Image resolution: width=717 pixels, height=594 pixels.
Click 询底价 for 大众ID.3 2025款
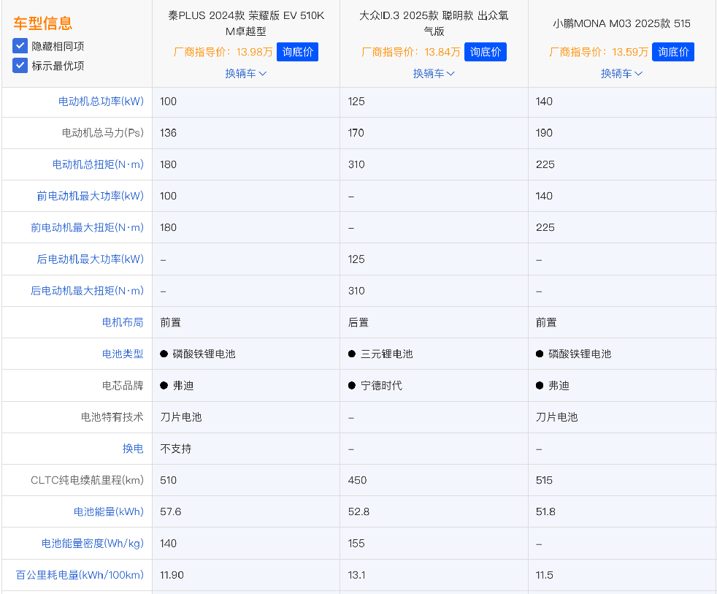point(485,52)
